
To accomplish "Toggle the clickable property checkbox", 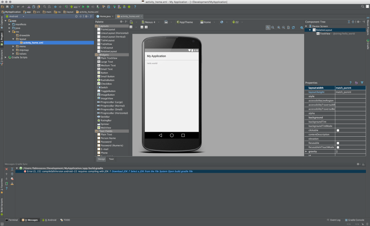I will [338, 130].
